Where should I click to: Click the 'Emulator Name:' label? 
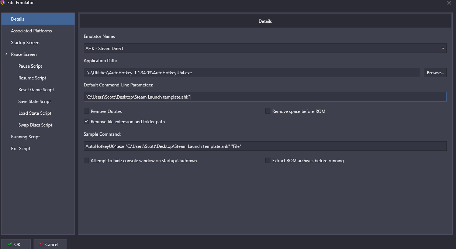pos(100,36)
